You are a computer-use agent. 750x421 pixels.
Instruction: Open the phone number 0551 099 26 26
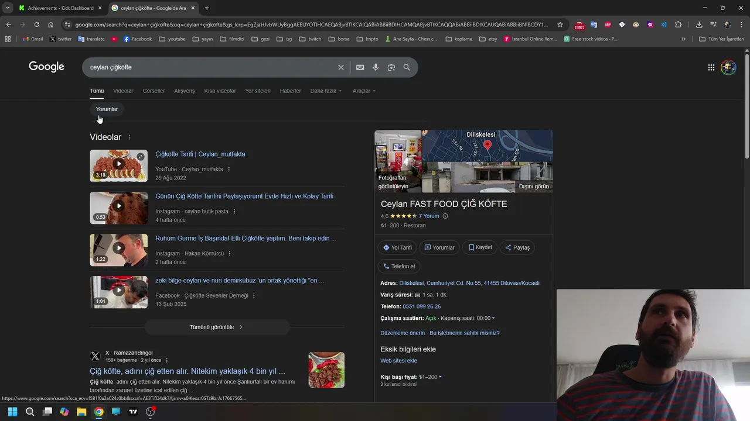[x=422, y=307]
